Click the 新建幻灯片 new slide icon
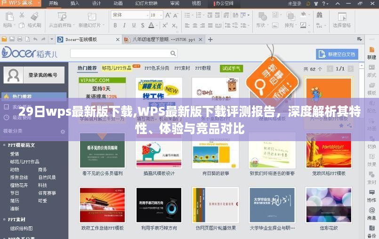 (x=90, y=16)
